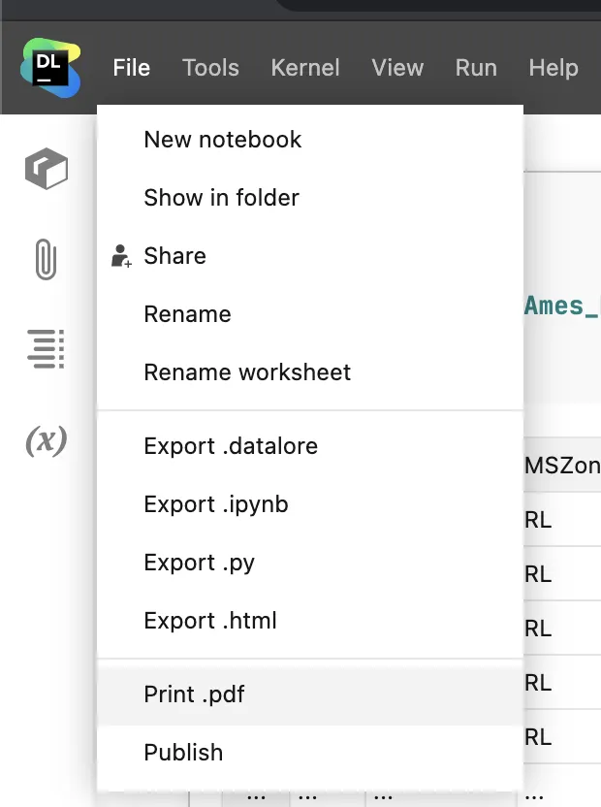Choose Export .py
This screenshot has height=807, width=601.
200,563
